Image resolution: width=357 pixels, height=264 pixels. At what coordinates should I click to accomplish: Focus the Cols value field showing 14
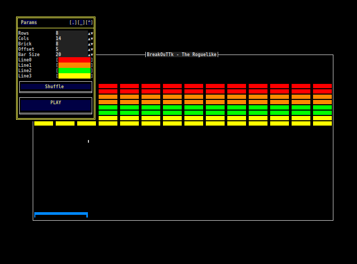tap(72, 38)
